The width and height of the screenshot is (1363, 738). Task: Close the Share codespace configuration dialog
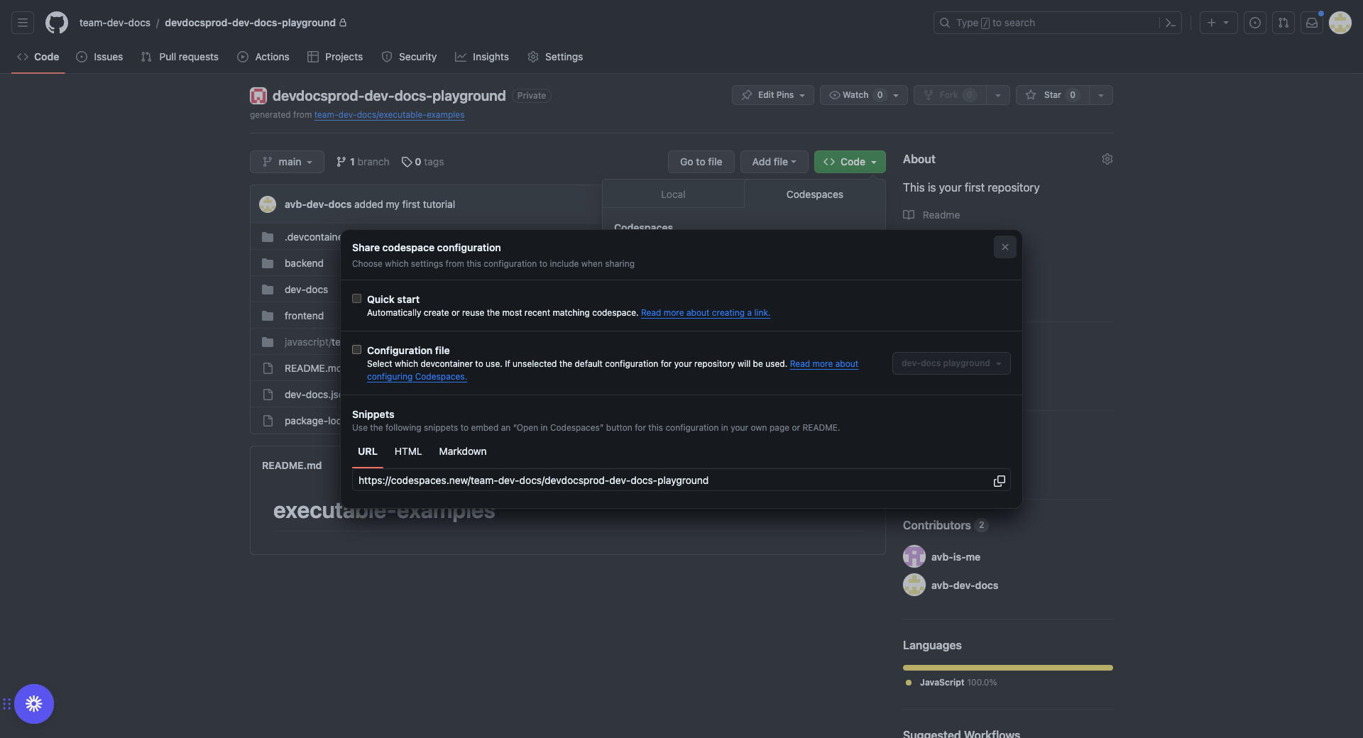pyautogui.click(x=1005, y=247)
